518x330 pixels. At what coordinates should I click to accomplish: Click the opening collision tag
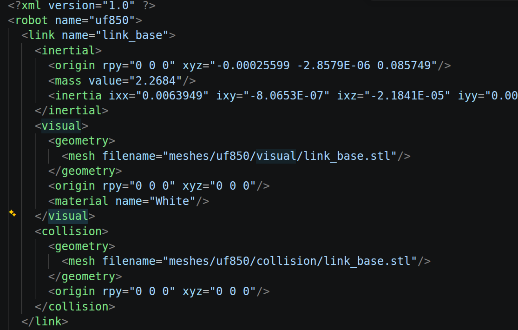(72, 231)
